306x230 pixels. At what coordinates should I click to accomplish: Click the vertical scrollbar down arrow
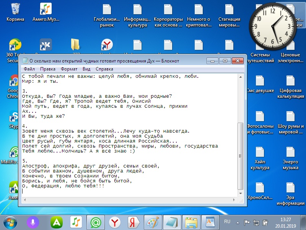pos(241,194)
